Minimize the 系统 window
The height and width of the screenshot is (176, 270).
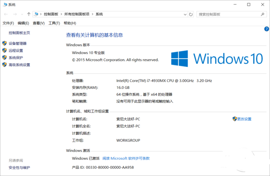235,5
